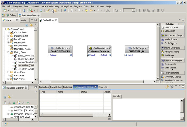Click the Status column header
187x127 pixels.
click(x=92, y=92)
